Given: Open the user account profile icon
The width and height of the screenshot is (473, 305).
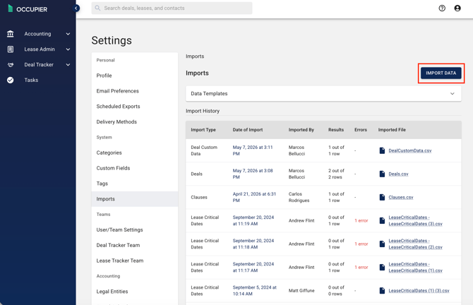Looking at the screenshot, I should pyautogui.click(x=457, y=8).
